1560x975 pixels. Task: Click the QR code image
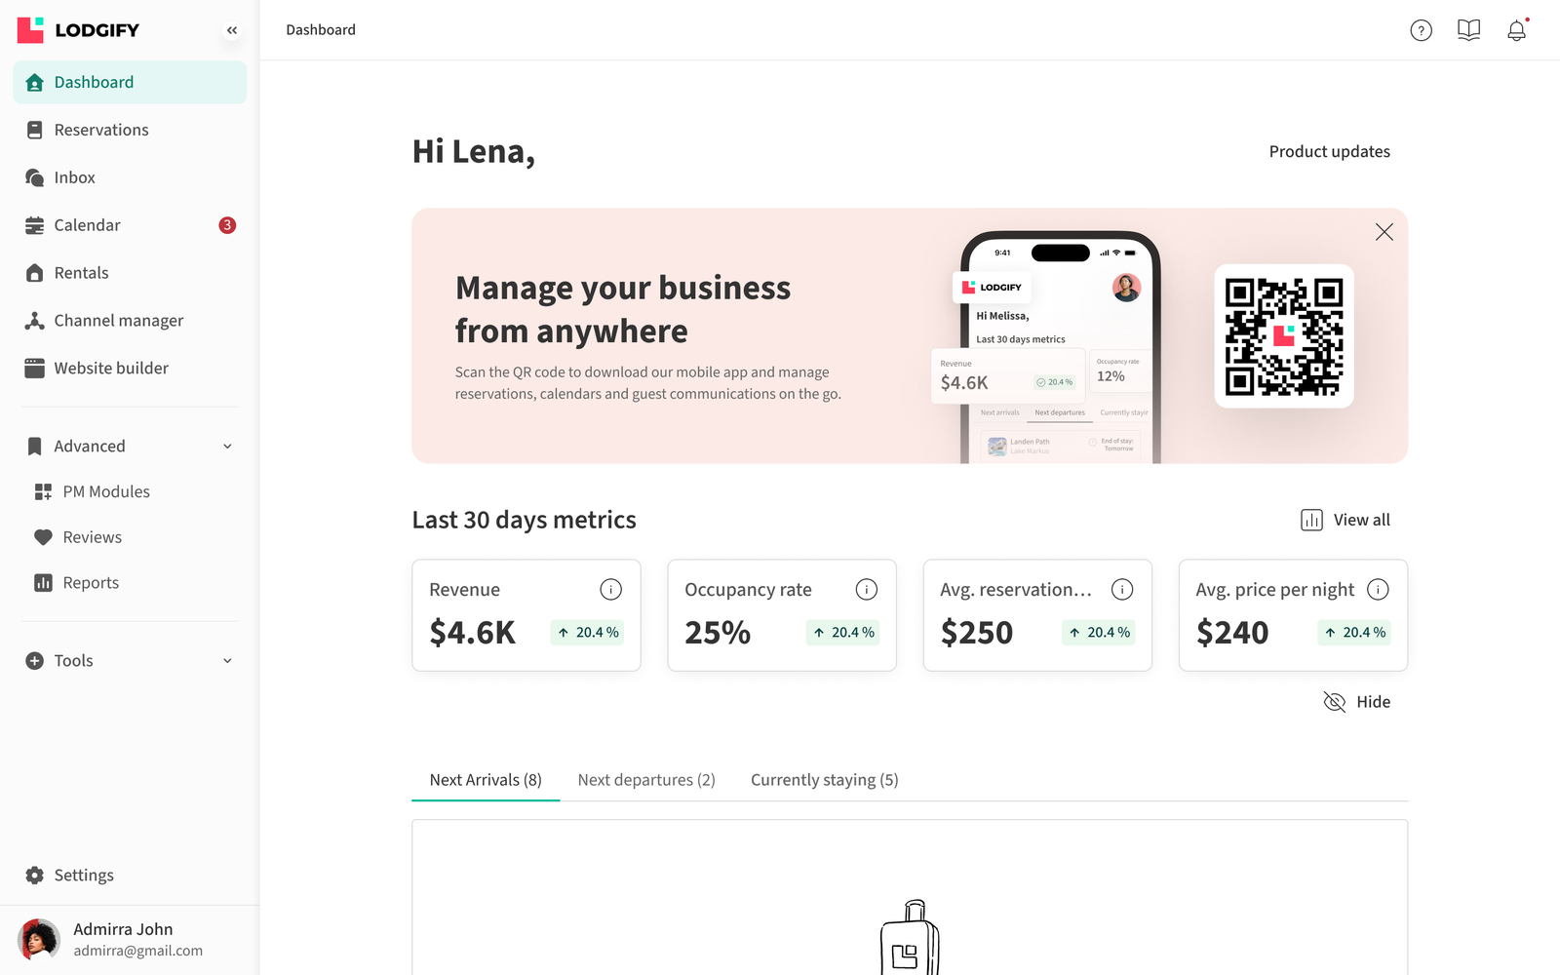coord(1284,336)
